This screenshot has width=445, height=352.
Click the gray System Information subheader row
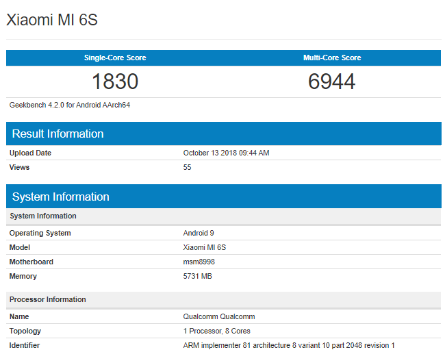(224, 216)
